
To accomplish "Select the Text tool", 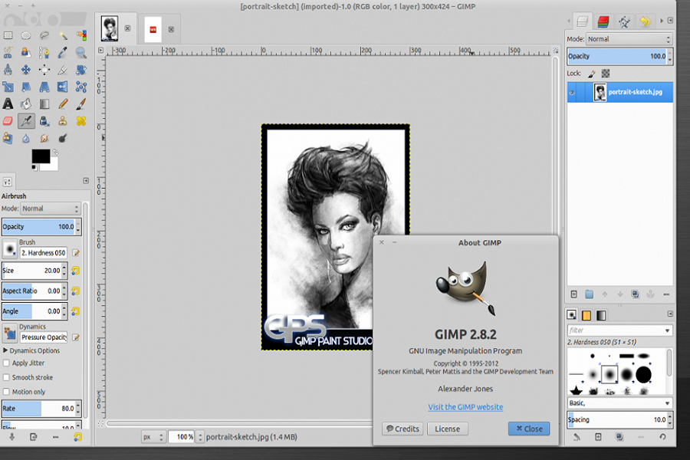I will (x=8, y=104).
